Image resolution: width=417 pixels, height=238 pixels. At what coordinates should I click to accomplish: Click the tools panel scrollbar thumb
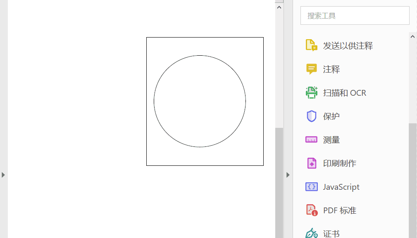tap(412, 180)
